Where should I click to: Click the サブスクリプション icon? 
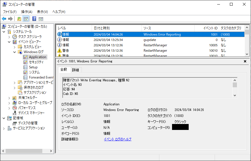20,93
